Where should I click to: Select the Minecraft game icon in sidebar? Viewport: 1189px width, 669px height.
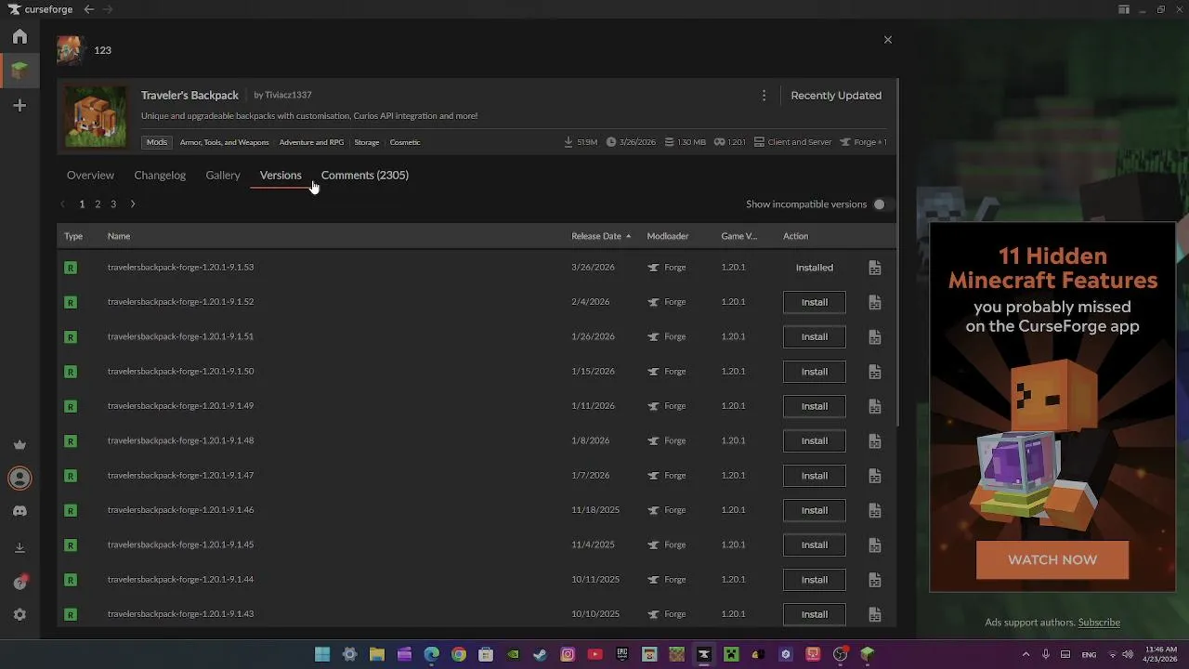click(20, 70)
